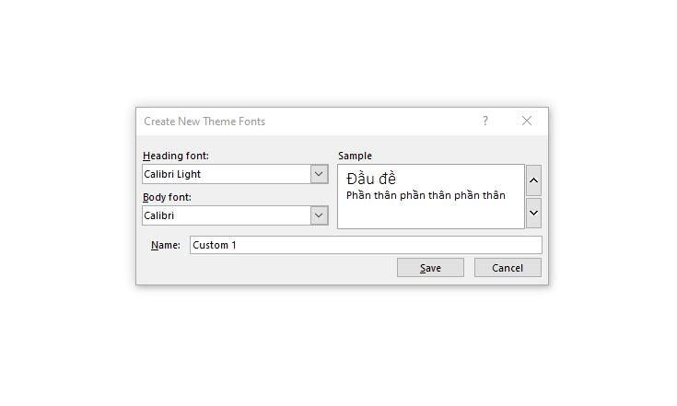Click the dialog title bar text

point(204,122)
